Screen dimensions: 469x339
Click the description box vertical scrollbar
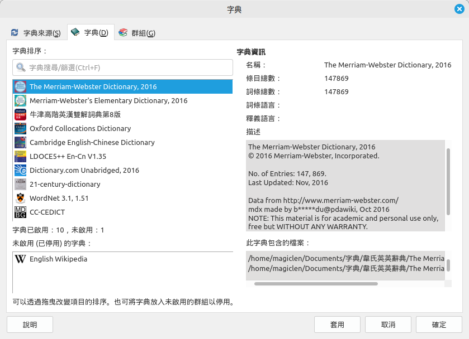(448, 181)
